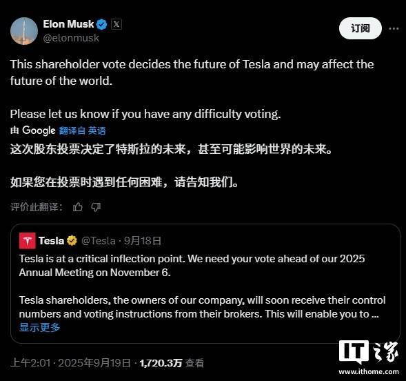
Task: Open the three-dot more options menu
Action: coord(394,28)
